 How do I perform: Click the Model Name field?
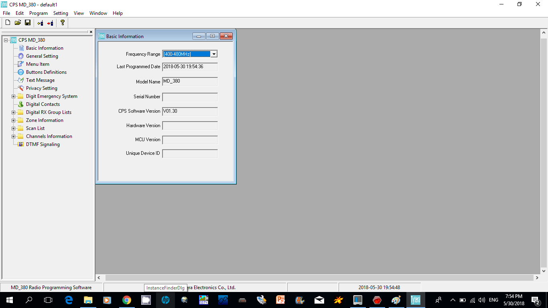point(190,81)
